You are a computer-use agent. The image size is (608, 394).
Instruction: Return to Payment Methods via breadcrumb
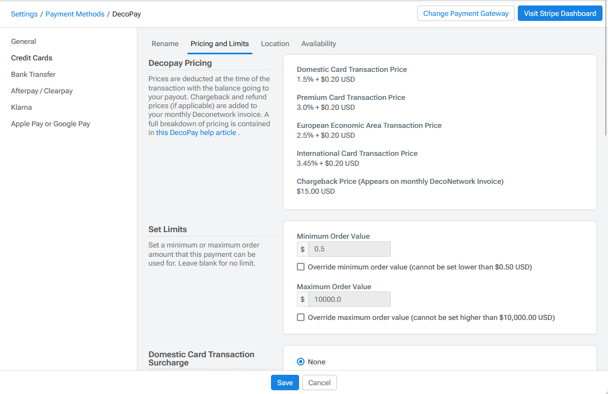[75, 14]
